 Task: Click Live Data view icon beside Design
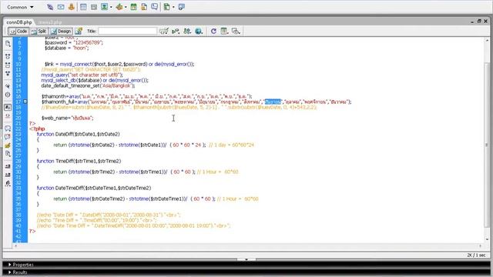(x=79, y=31)
